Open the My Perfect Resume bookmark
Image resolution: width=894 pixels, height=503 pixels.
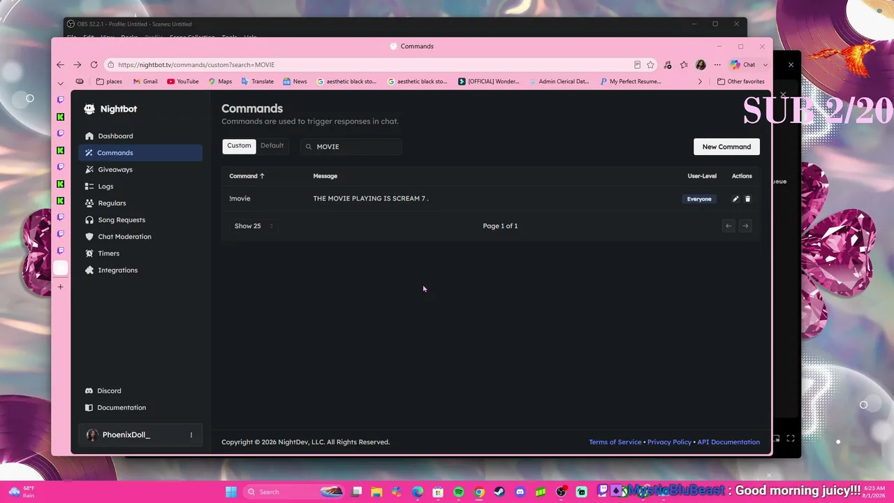click(631, 82)
